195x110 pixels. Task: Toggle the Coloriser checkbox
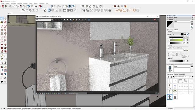[181, 53]
